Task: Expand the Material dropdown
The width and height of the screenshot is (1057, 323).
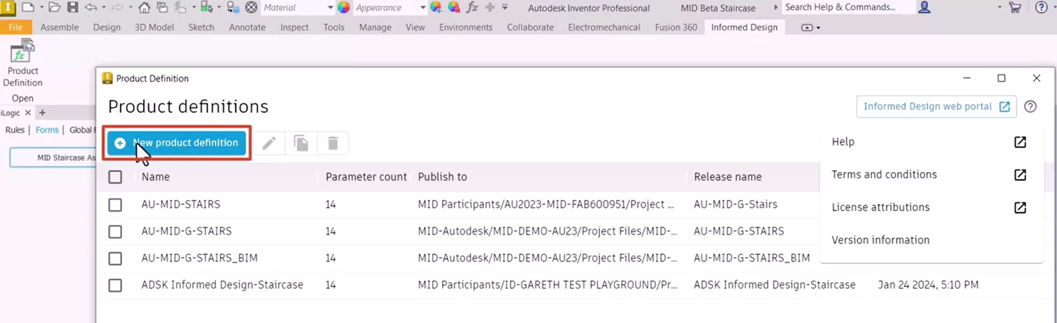Action: [x=330, y=7]
